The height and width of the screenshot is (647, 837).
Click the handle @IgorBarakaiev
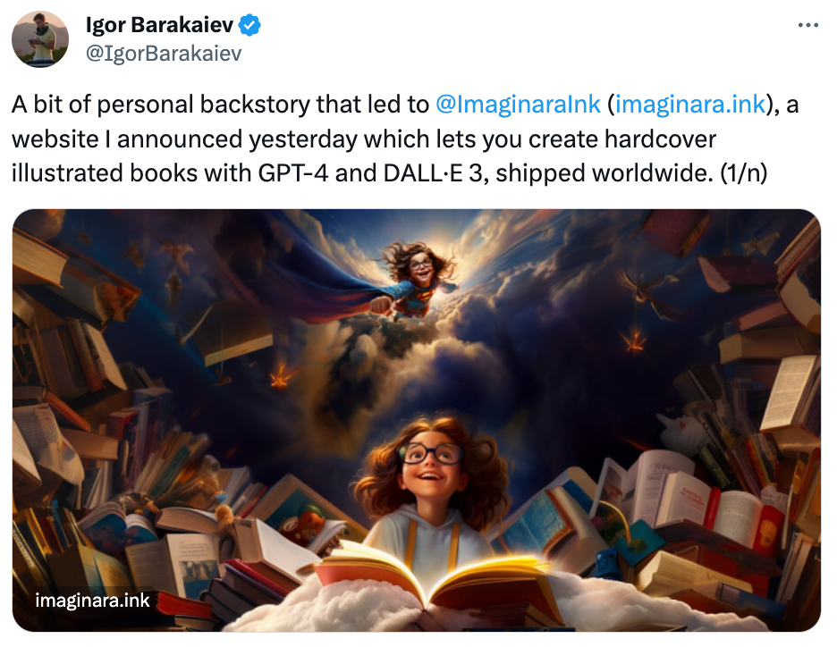164,54
